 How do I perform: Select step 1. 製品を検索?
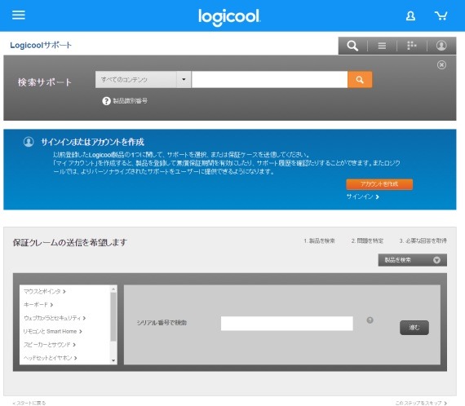point(319,241)
